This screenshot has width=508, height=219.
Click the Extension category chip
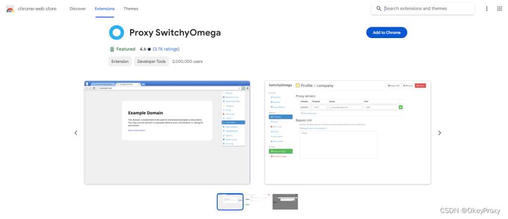(120, 61)
